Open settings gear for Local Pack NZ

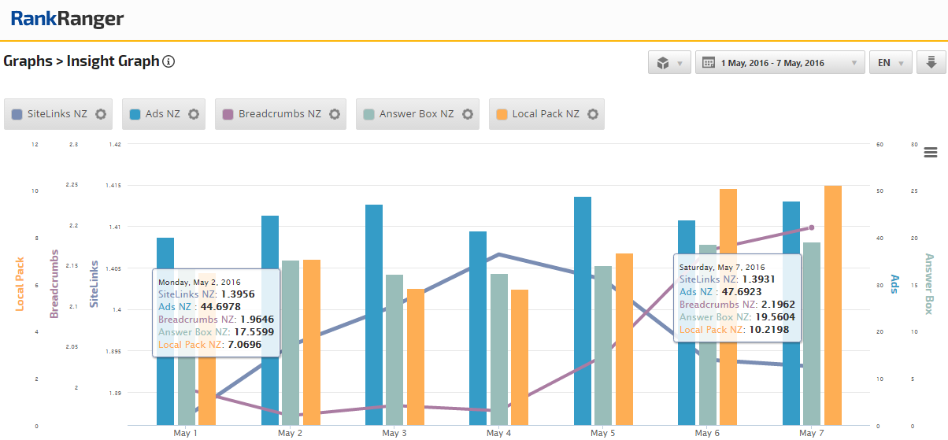pos(593,114)
